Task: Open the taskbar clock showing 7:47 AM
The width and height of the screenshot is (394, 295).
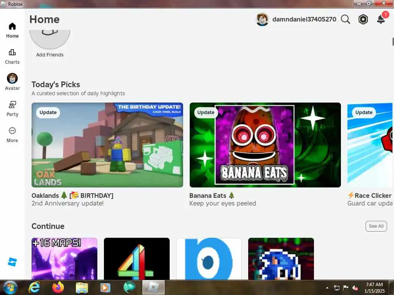Action: (x=374, y=288)
